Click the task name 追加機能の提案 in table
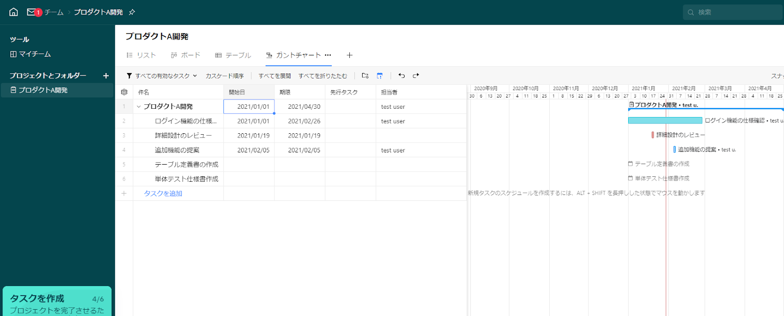 [177, 150]
